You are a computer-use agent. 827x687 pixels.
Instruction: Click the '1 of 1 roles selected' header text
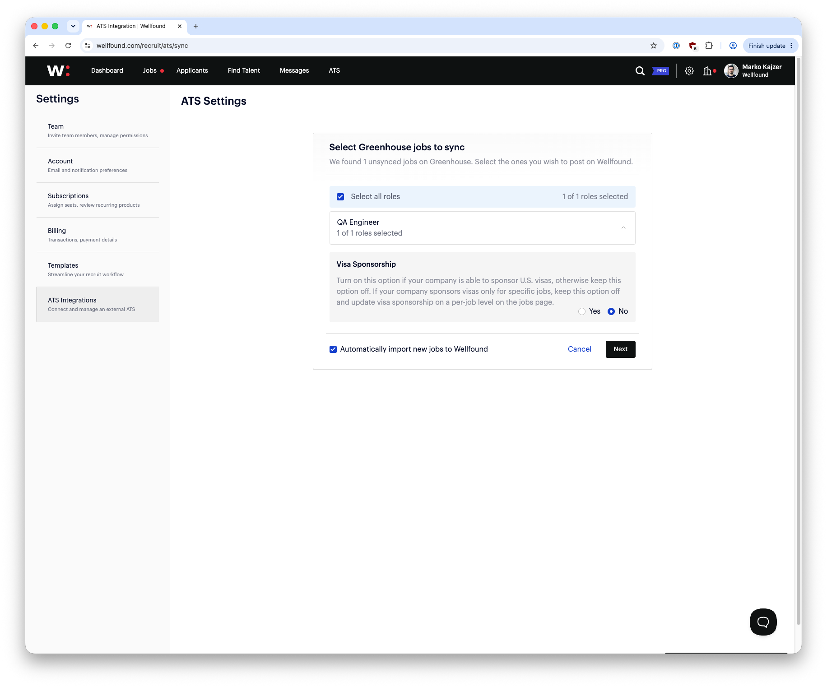click(595, 196)
